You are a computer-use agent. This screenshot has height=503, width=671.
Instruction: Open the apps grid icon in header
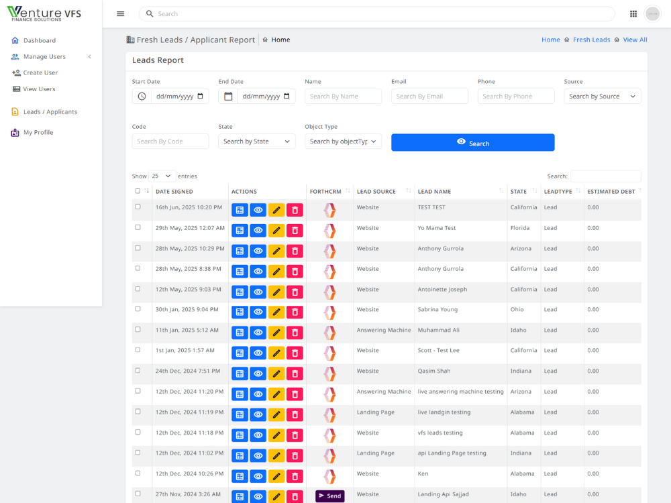[x=633, y=13]
